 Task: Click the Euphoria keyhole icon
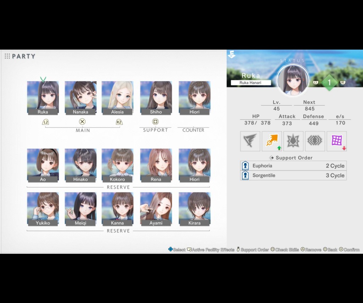[245, 166]
